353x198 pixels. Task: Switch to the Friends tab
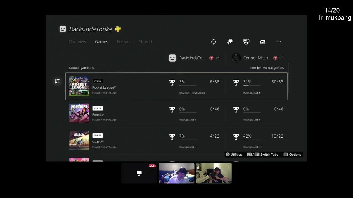pos(123,42)
